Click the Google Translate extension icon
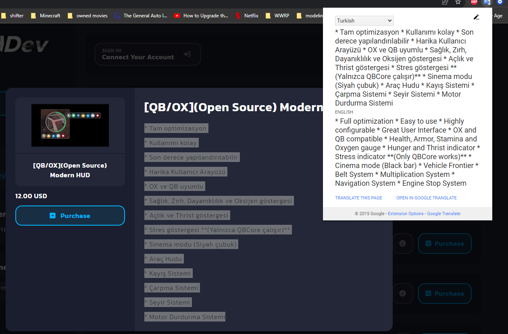The width and height of the screenshot is (508, 334). click(487, 2)
